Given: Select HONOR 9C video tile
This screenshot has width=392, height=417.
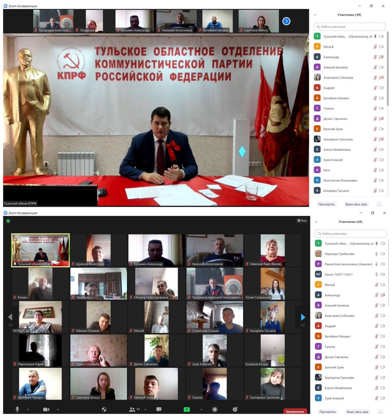Looking at the screenshot, I should tap(40, 317).
